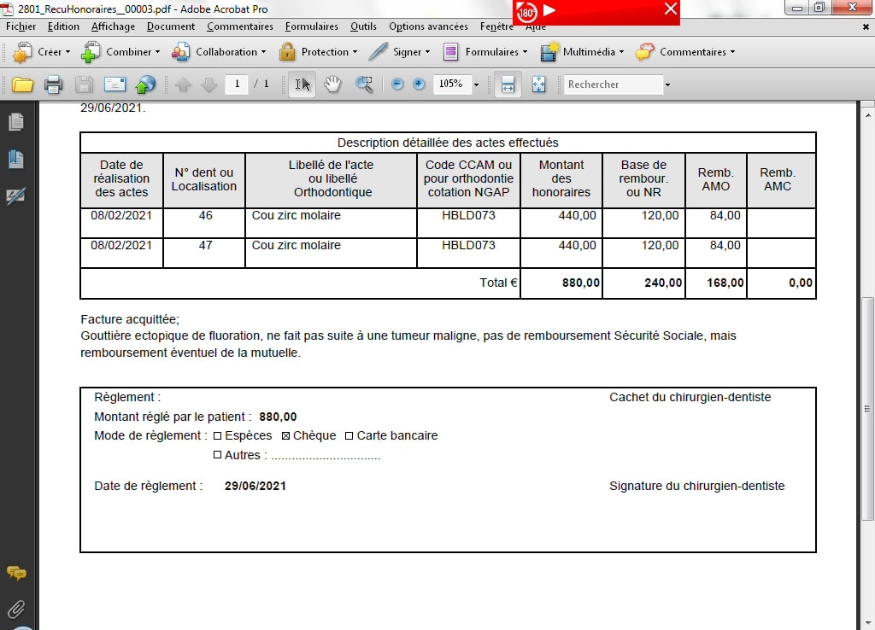The height and width of the screenshot is (630, 875).
Task: Click the Print icon in toolbar
Action: pos(54,85)
